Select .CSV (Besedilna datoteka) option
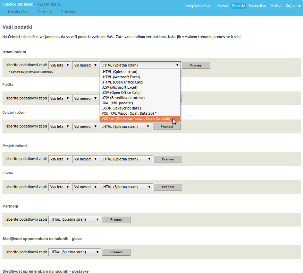Screen dimensions: 303x273 [x=123, y=98]
